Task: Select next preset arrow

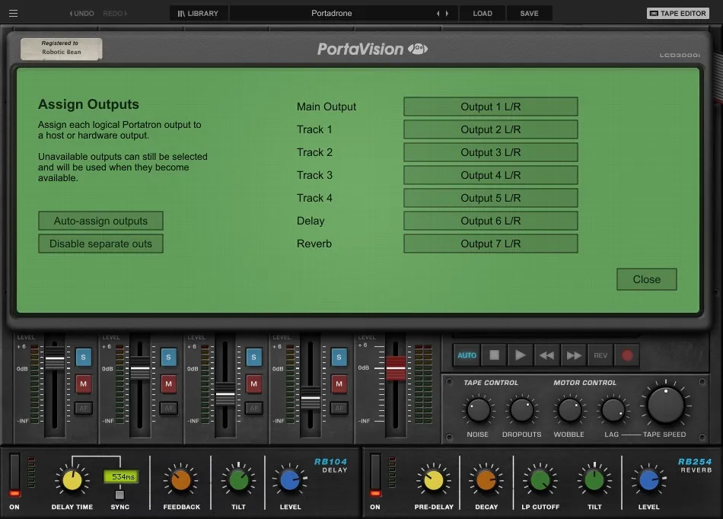Action: tap(447, 14)
